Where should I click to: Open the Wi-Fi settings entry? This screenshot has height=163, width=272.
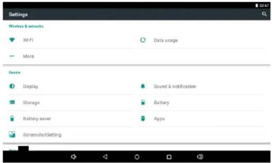pos(71,40)
